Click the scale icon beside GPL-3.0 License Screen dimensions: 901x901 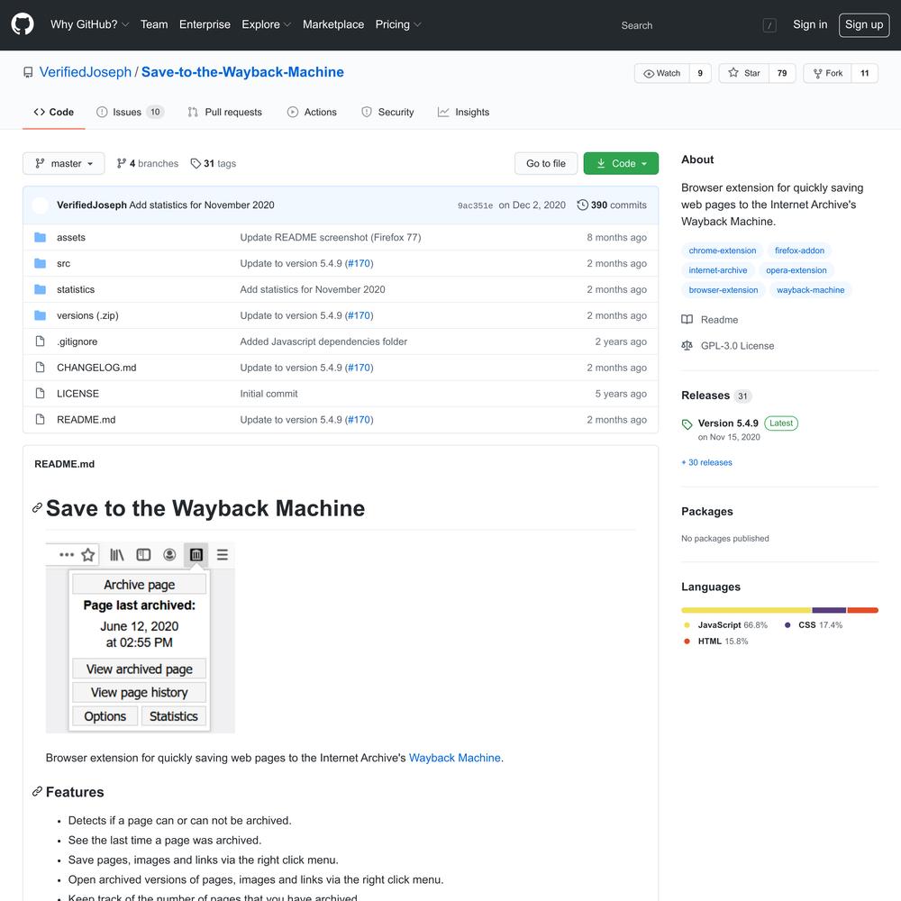[x=687, y=346]
